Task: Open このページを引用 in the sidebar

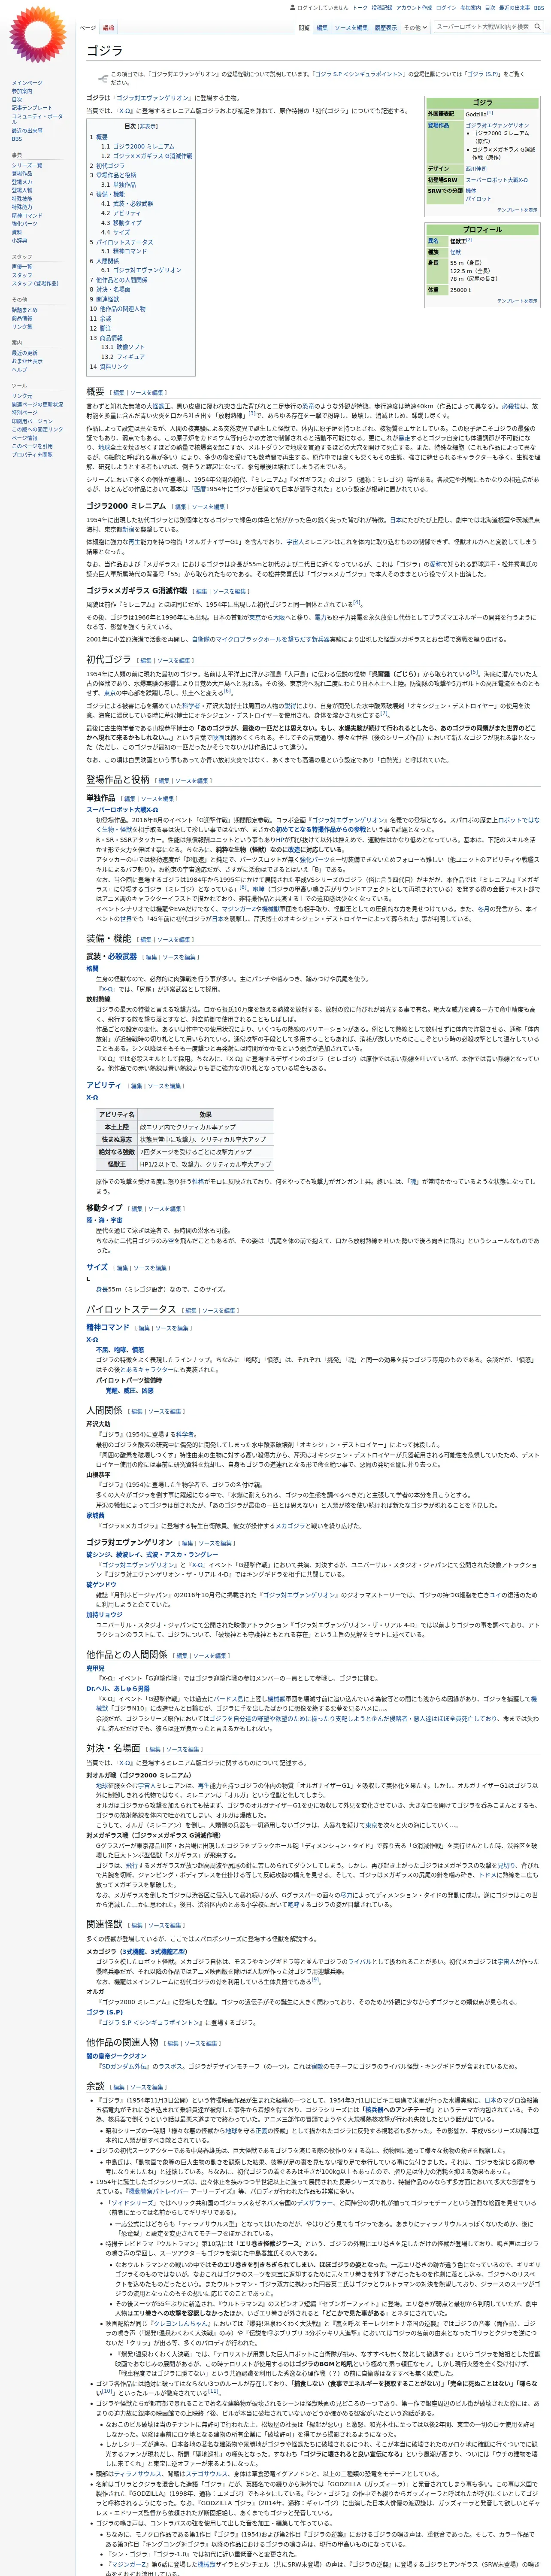Action: pyautogui.click(x=32, y=446)
